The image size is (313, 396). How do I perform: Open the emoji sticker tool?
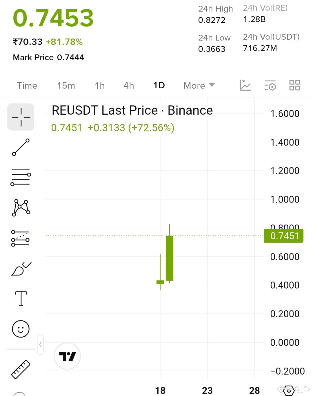21,329
